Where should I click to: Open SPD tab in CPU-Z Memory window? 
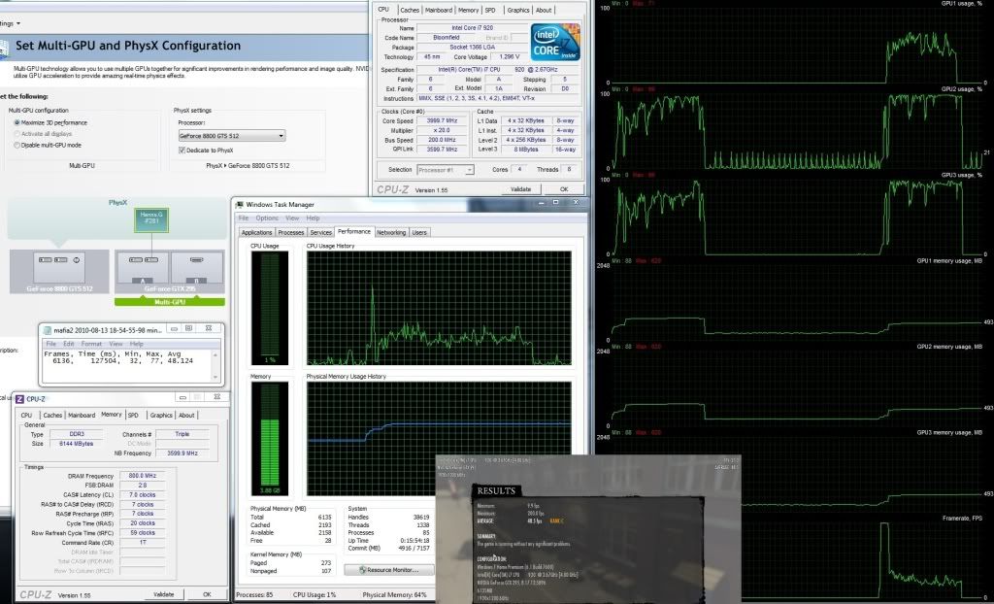click(133, 416)
